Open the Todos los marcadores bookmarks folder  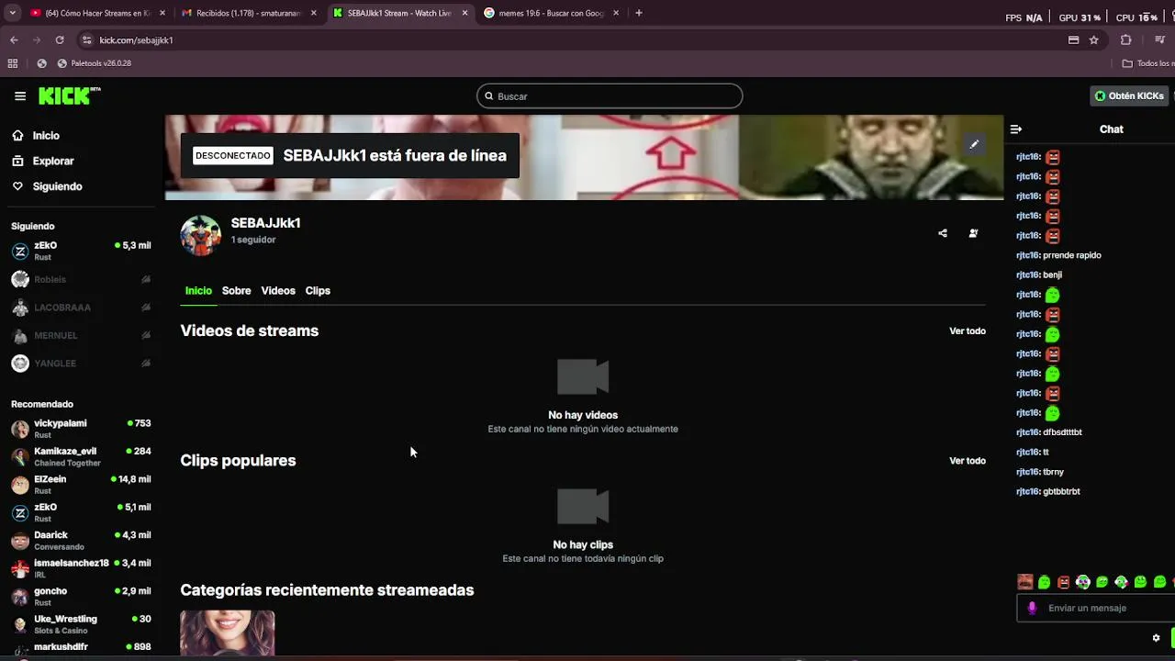pyautogui.click(x=1148, y=63)
